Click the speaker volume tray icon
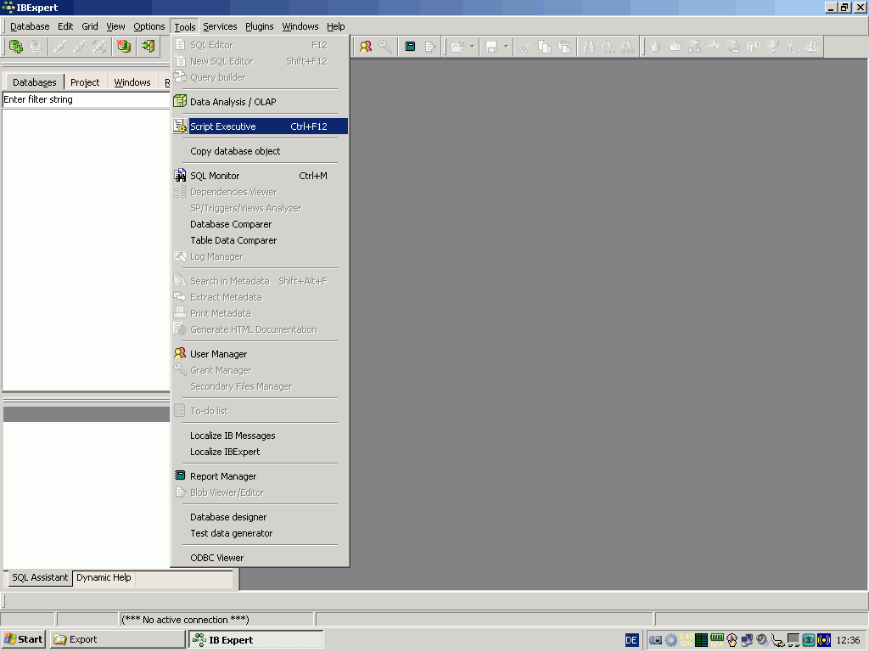Viewport: 869px width, 652px height. pos(763,640)
